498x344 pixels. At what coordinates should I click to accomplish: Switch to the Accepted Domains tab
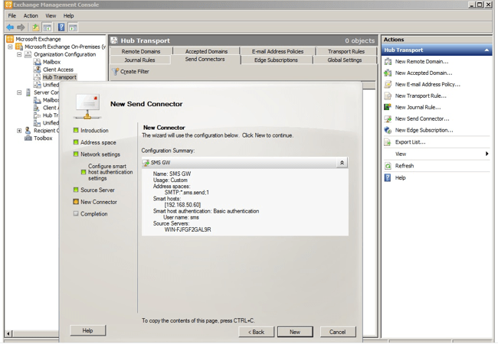pos(206,51)
